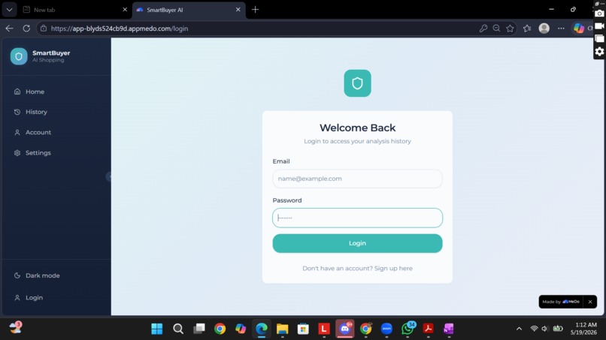
Task: Click the teal Login button
Action: pos(357,243)
